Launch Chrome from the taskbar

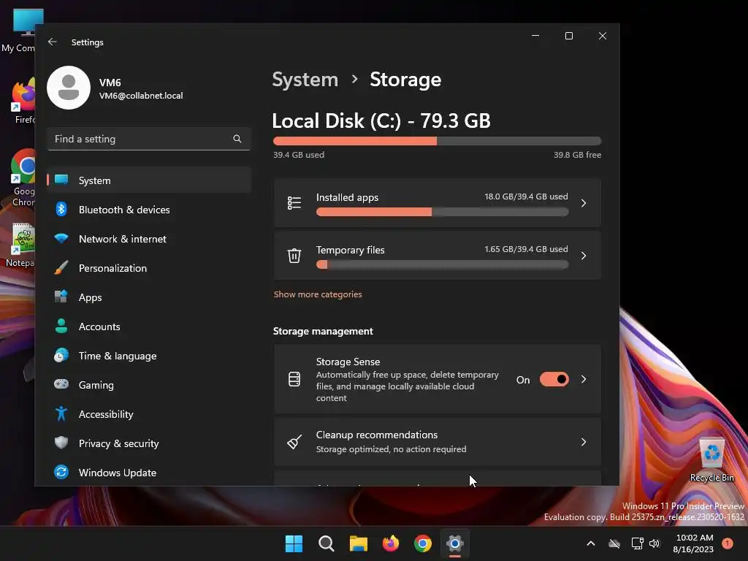point(423,543)
